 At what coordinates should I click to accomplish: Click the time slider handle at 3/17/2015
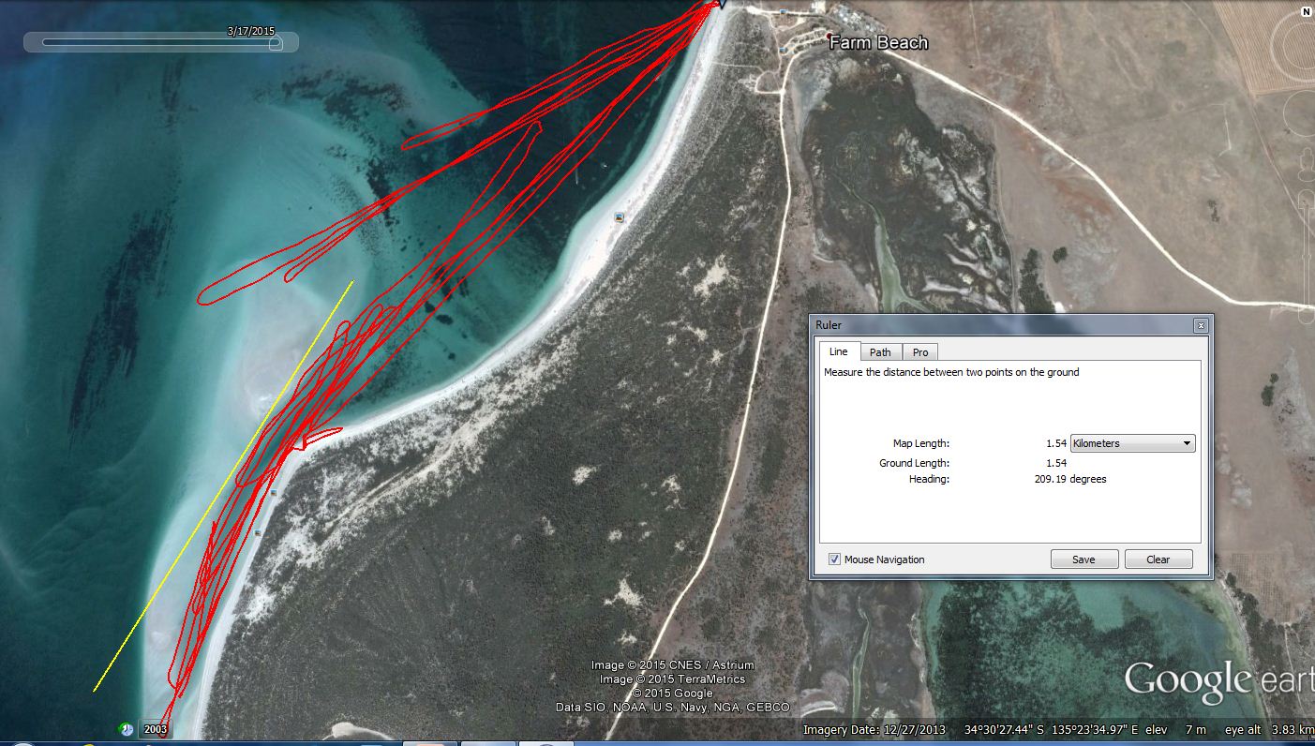click(x=276, y=42)
